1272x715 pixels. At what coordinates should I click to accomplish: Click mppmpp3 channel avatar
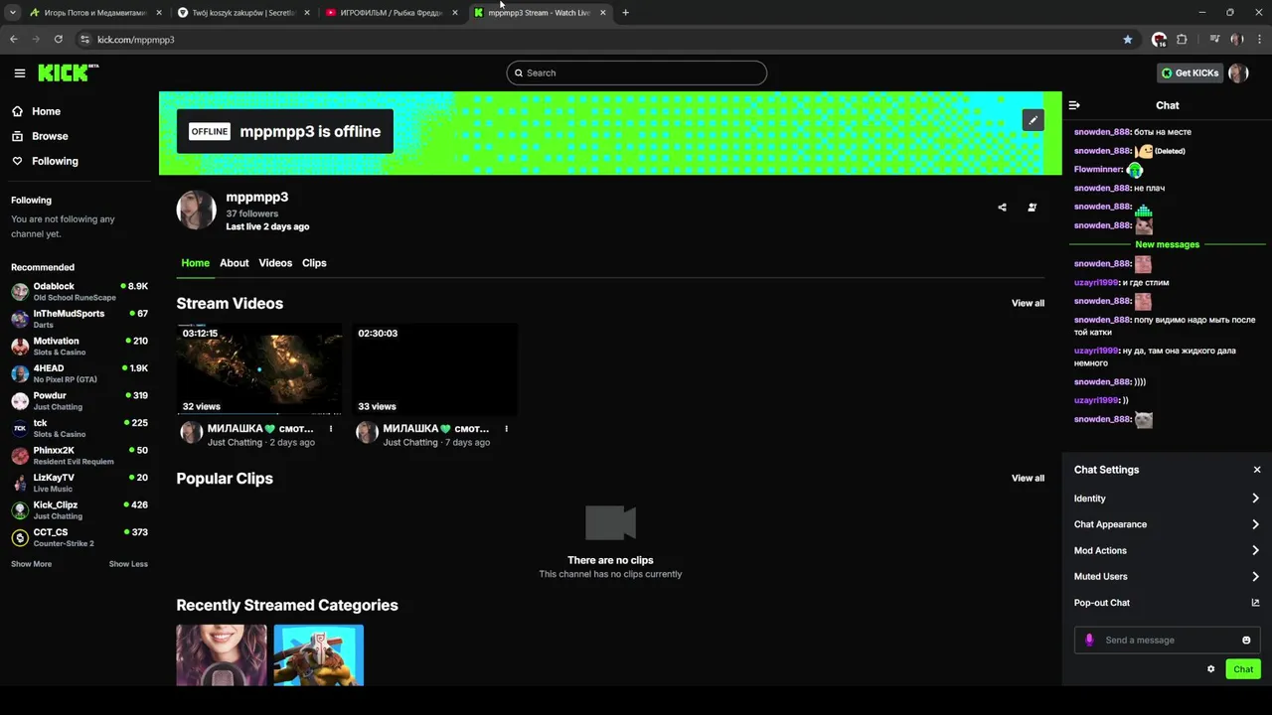click(x=196, y=210)
